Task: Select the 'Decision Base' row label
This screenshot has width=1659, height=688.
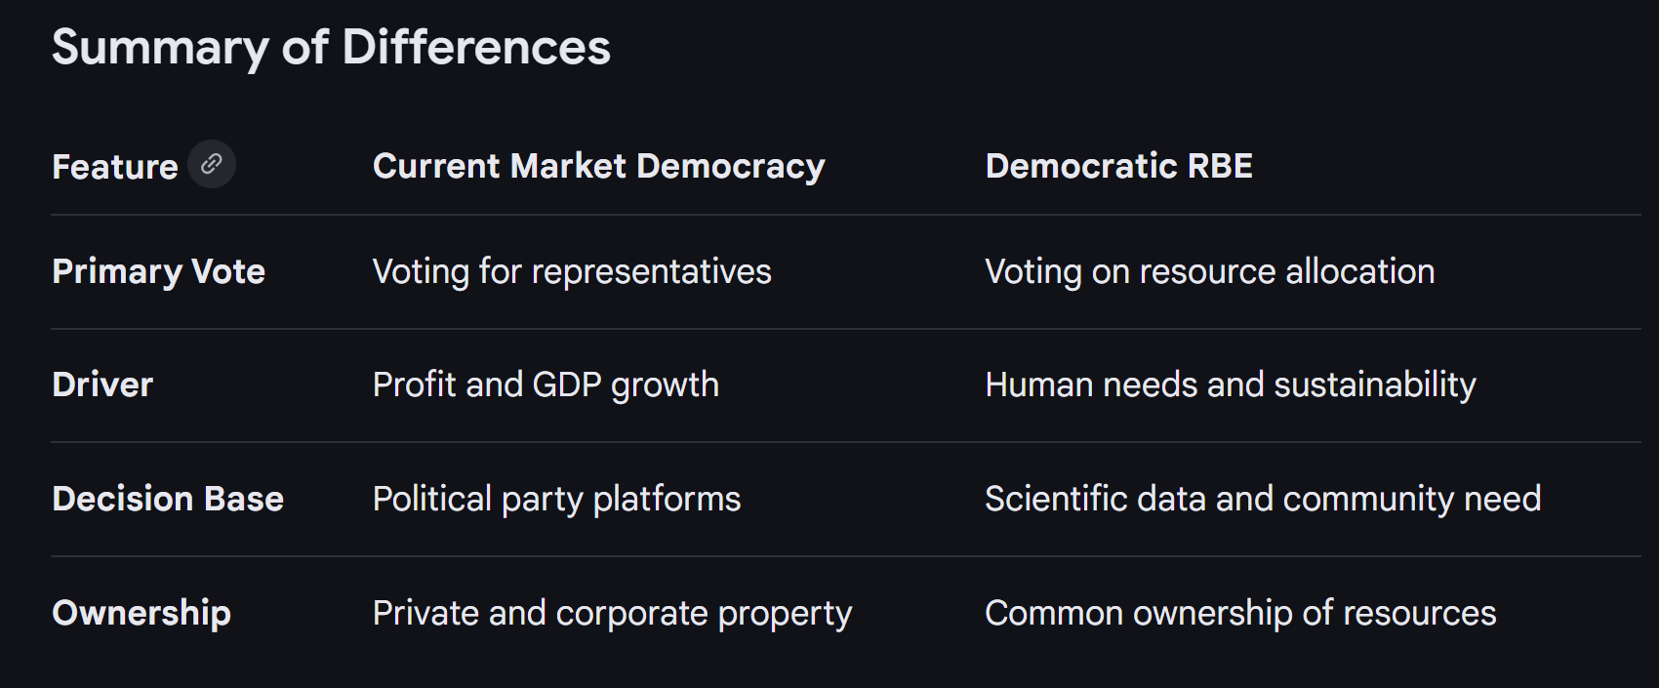Action: (168, 499)
